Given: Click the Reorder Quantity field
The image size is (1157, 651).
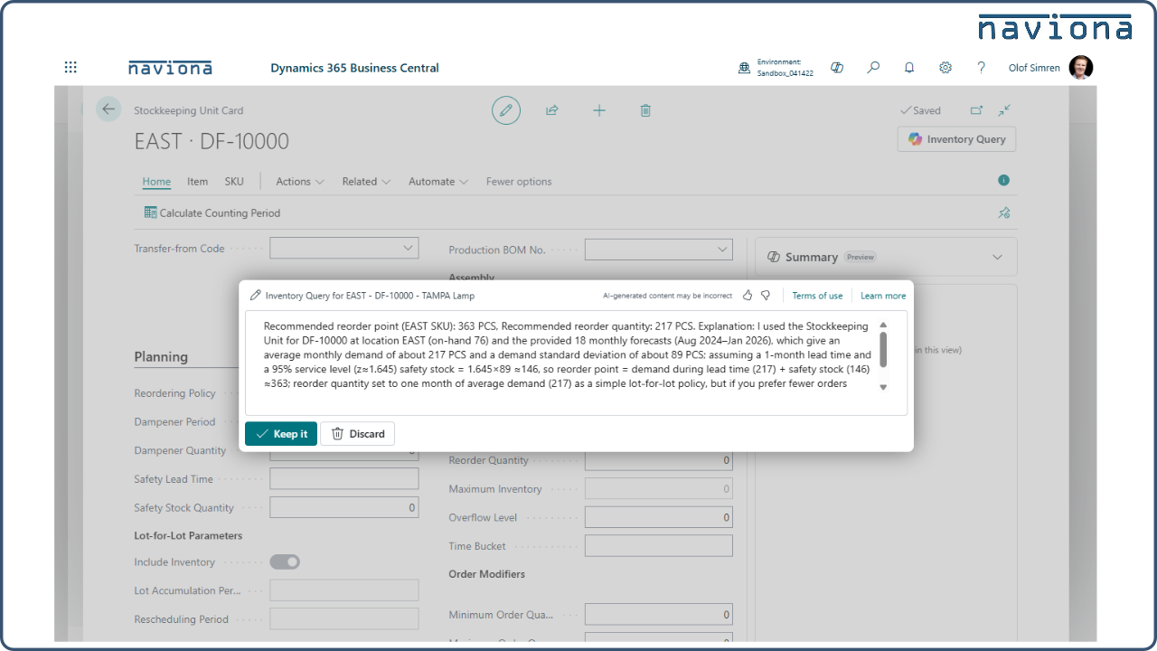Looking at the screenshot, I should pos(659,460).
